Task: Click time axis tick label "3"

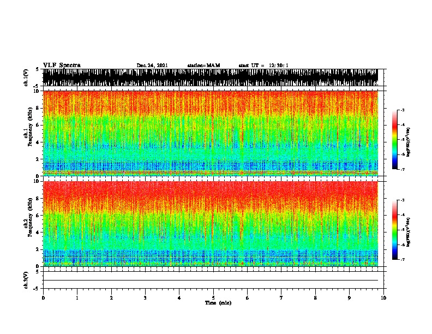Action: [145, 298]
